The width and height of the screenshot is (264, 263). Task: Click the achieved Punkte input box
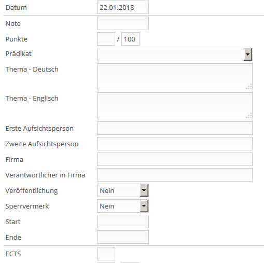(x=106, y=39)
